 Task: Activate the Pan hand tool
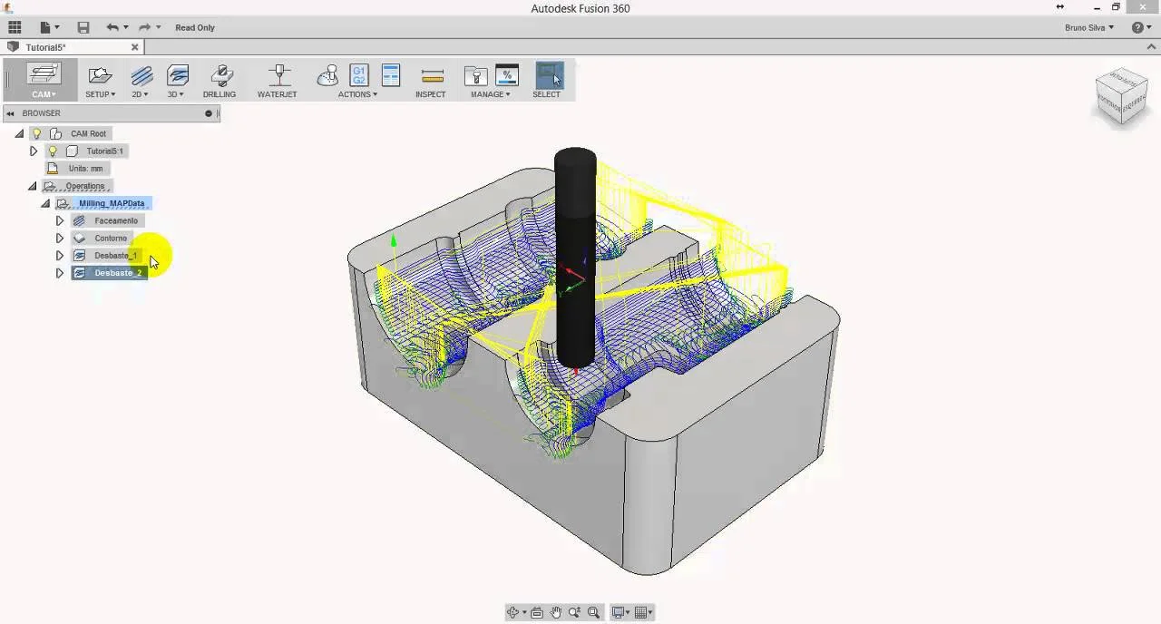point(556,613)
